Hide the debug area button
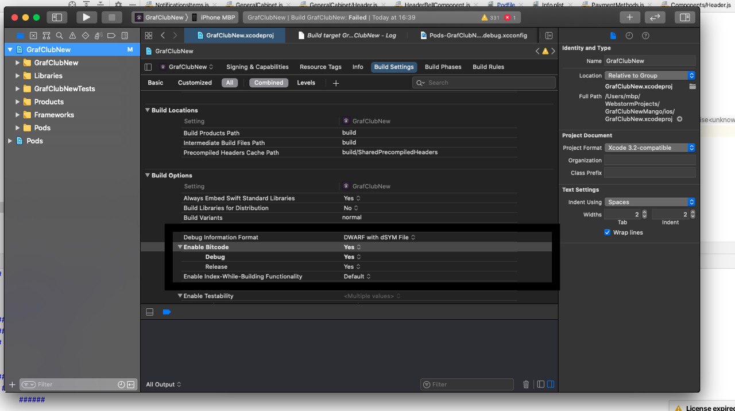The width and height of the screenshot is (735, 411). coord(150,312)
